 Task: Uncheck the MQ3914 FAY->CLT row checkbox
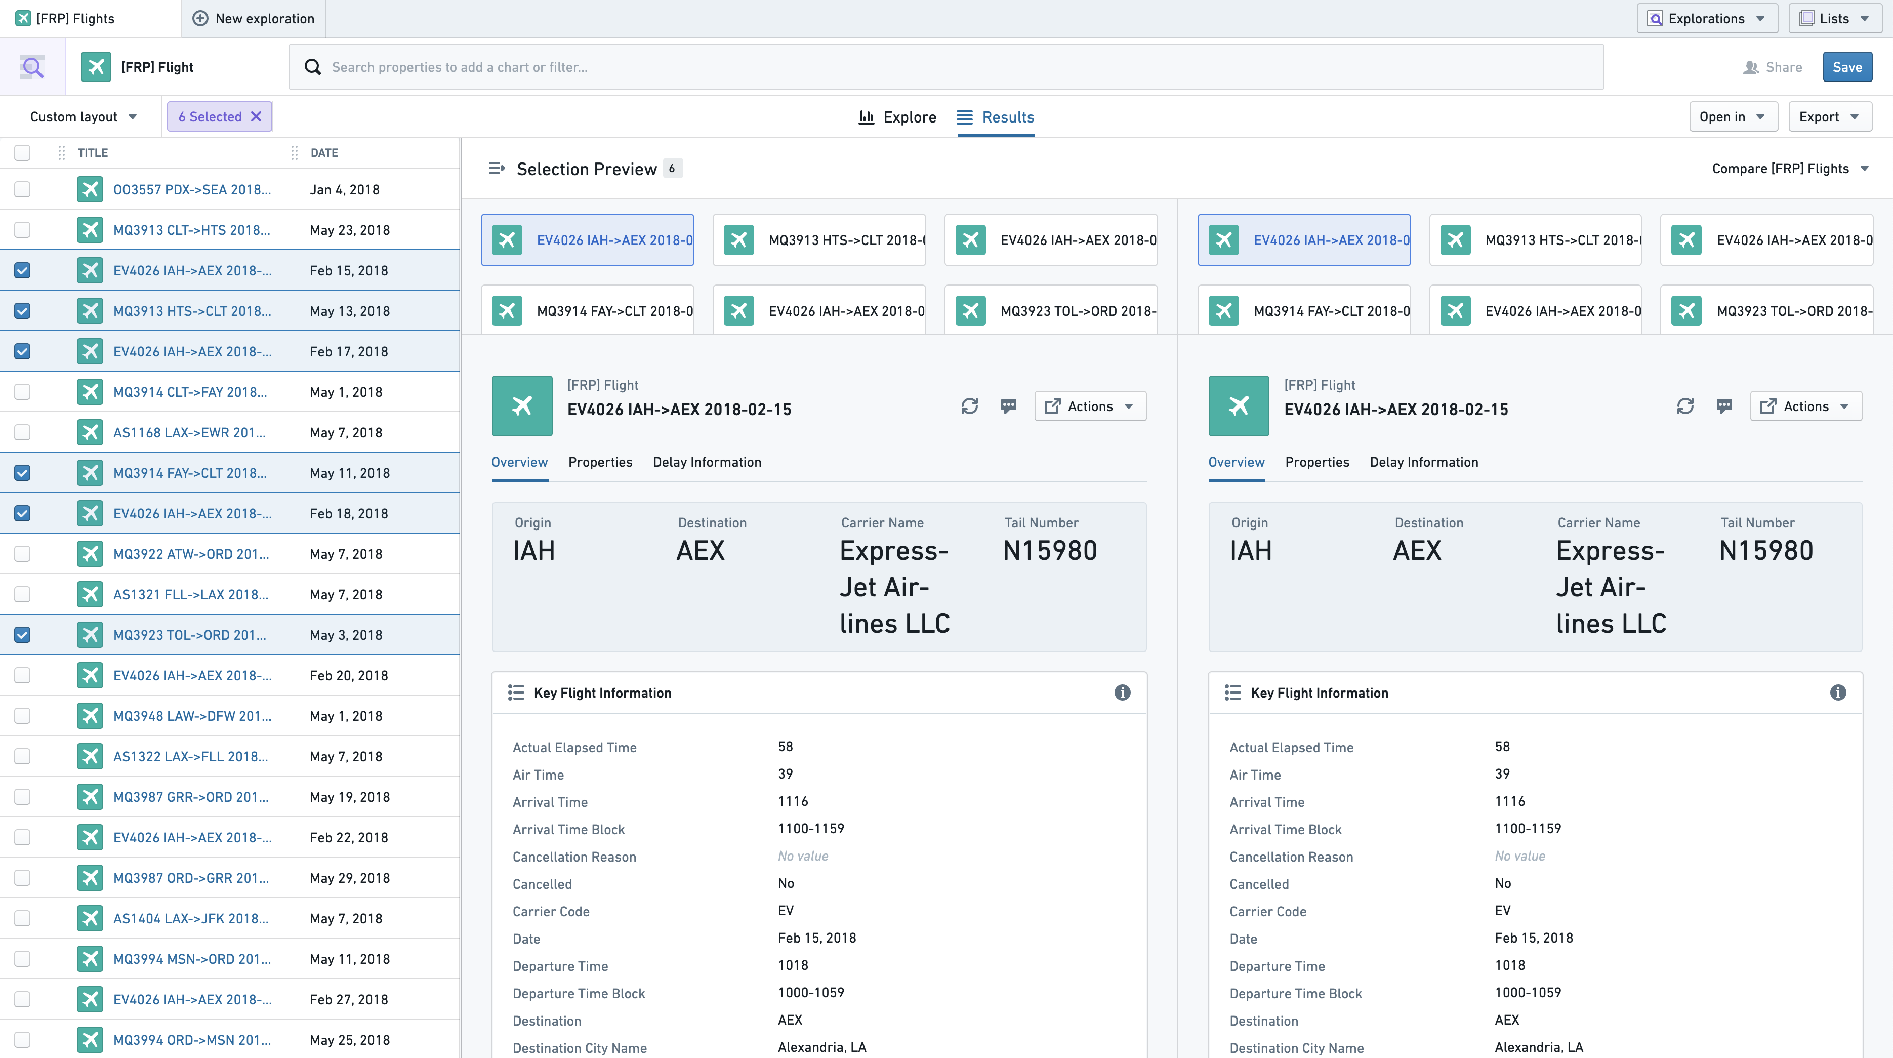point(22,473)
